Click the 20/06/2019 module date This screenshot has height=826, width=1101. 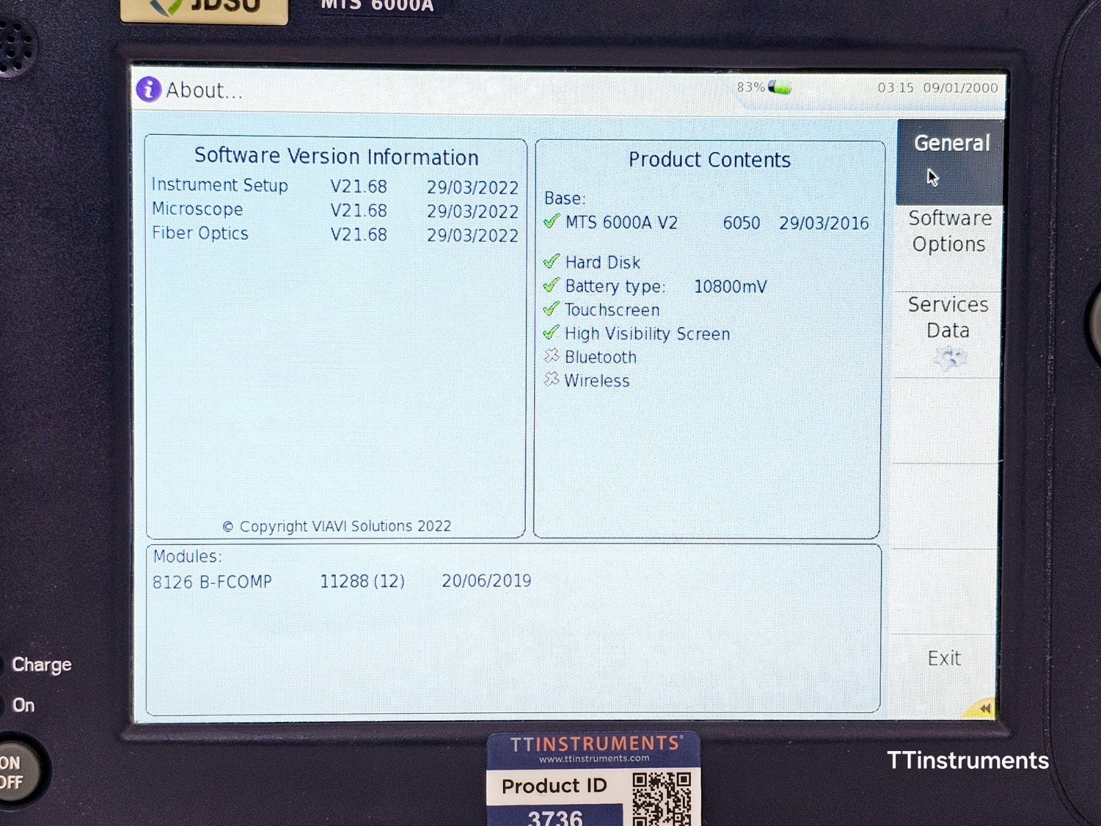click(x=487, y=580)
